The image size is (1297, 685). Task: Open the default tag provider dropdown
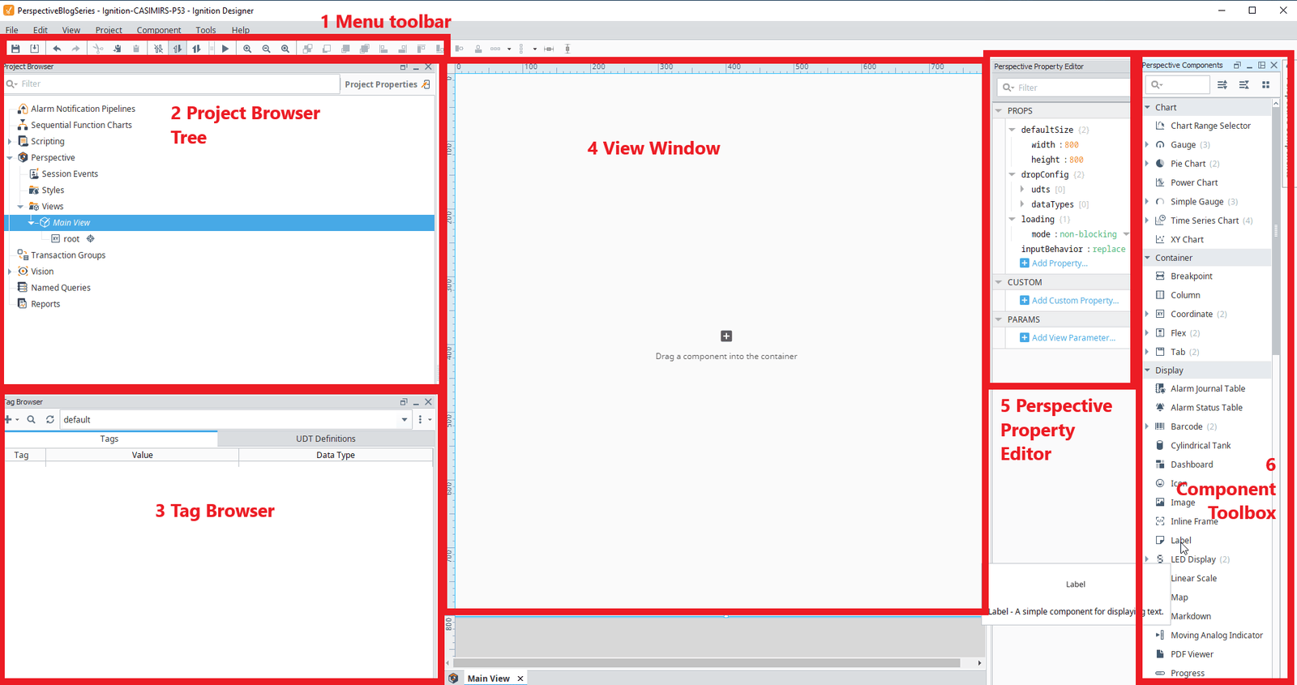coord(405,419)
